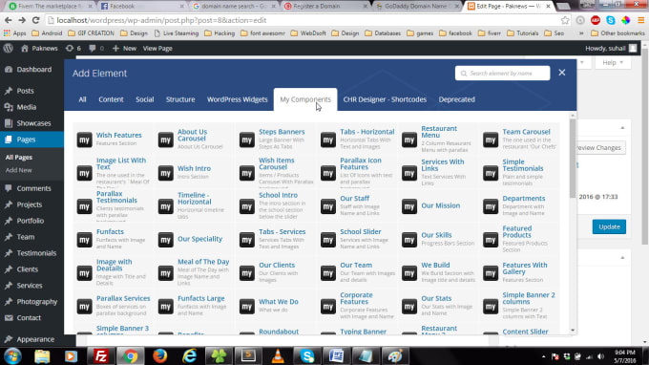This screenshot has height=365, width=649.
Task: Click the 'my' icon beside Wish Features
Action: (84, 140)
